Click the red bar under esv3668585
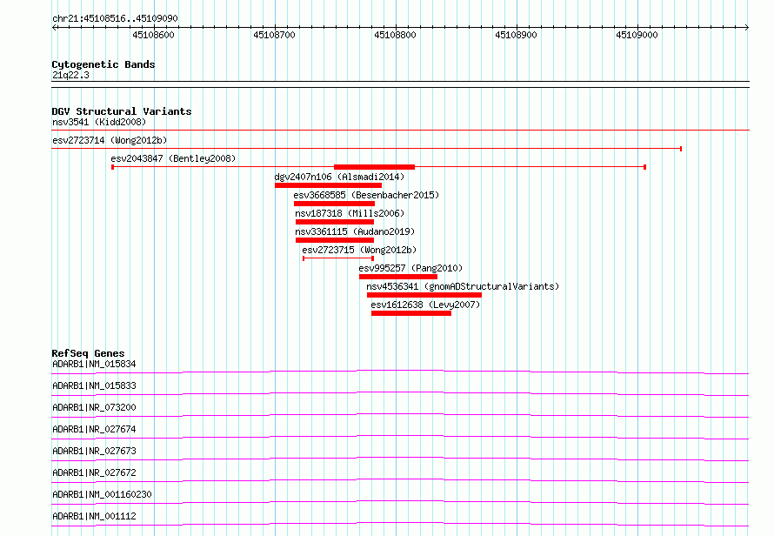This screenshot has width=774, height=536. point(334,204)
